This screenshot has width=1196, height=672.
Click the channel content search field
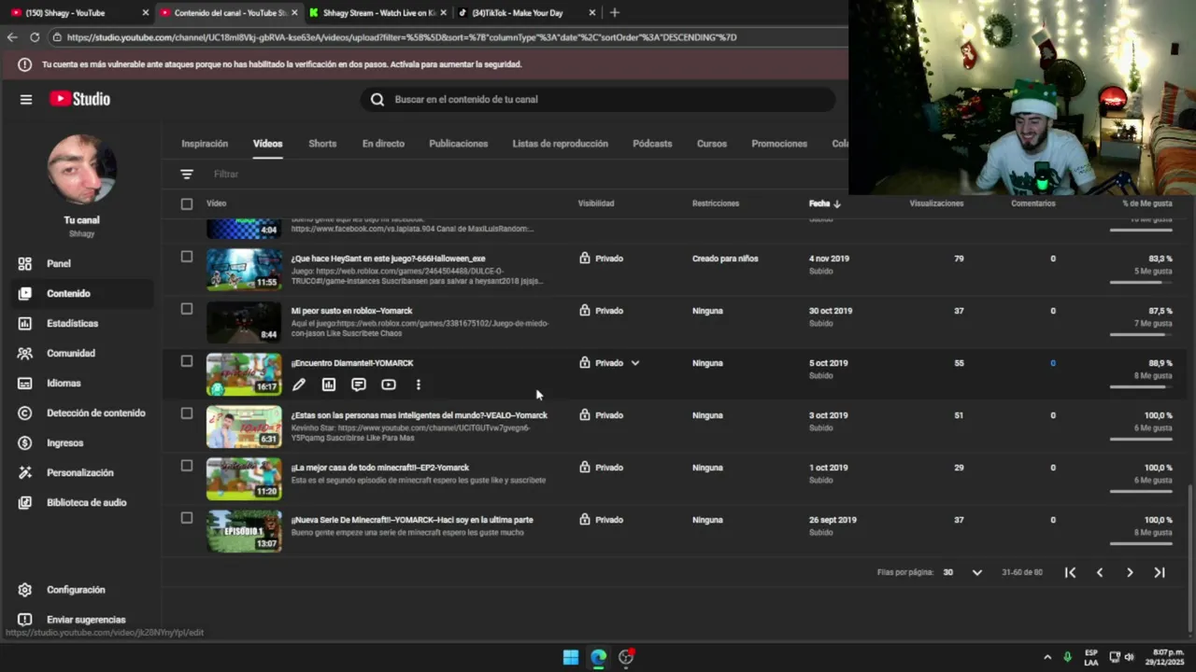tap(598, 99)
